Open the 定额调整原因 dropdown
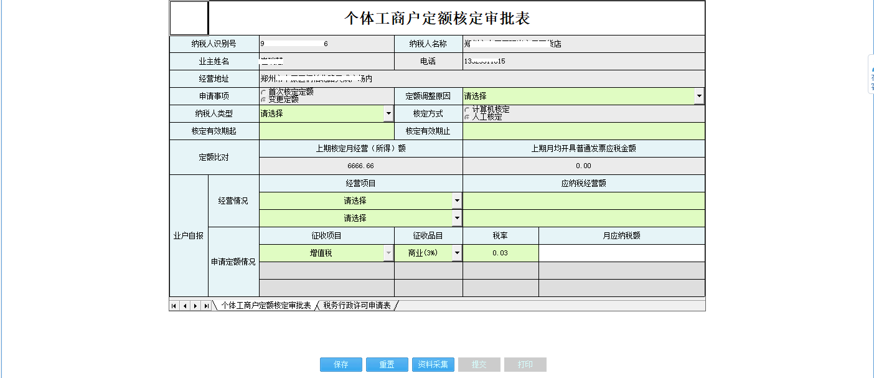Image resolution: width=874 pixels, height=378 pixels. tap(698, 96)
